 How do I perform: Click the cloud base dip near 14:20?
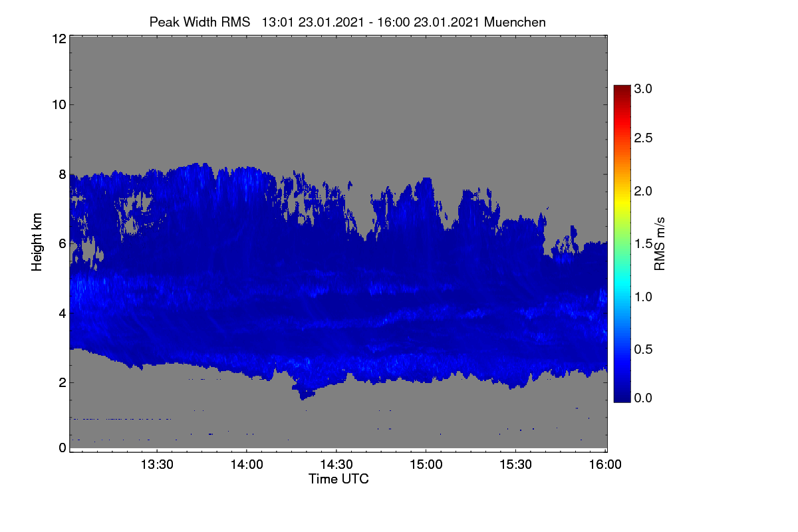[305, 394]
